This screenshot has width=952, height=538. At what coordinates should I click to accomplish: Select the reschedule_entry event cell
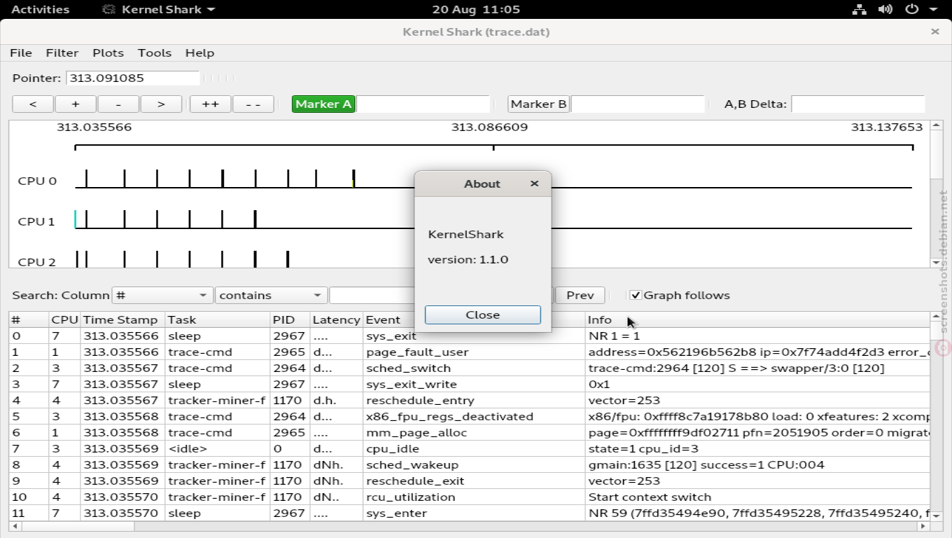475,400
